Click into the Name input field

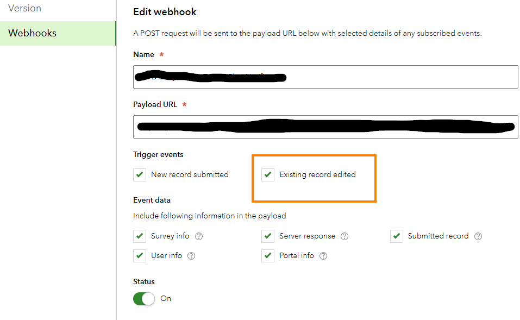click(325, 77)
